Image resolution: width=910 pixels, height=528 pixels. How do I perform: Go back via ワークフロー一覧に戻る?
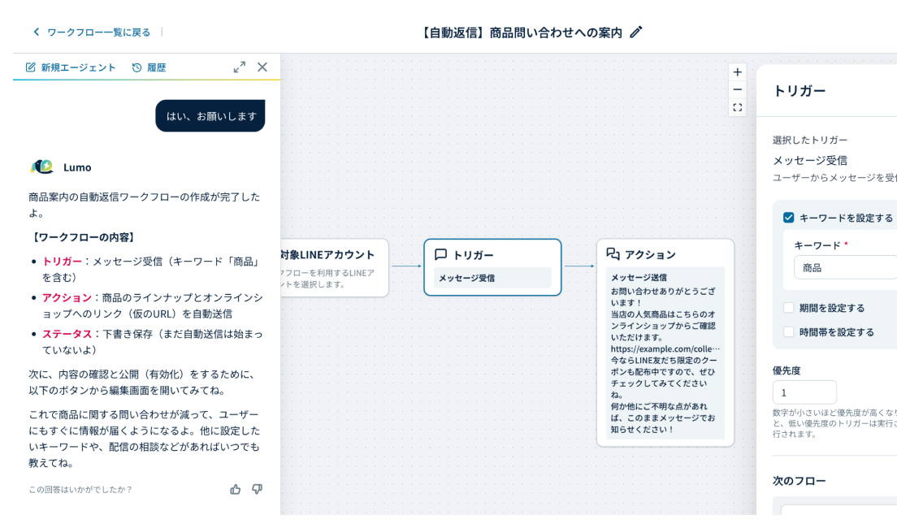click(91, 32)
